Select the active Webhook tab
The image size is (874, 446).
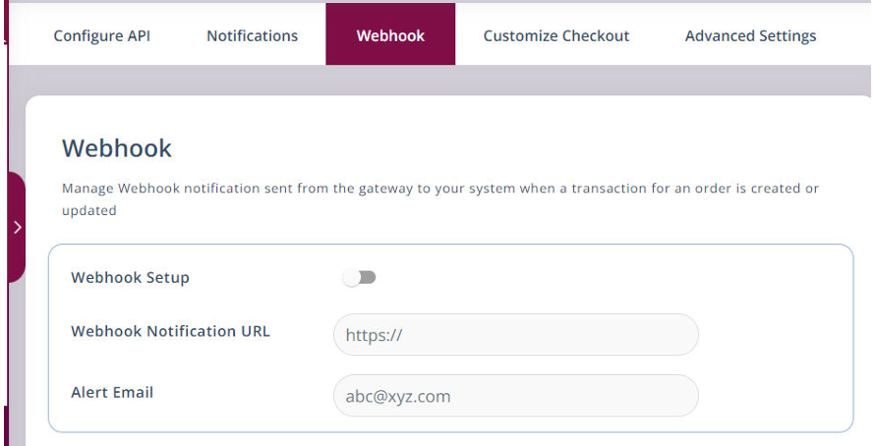390,35
